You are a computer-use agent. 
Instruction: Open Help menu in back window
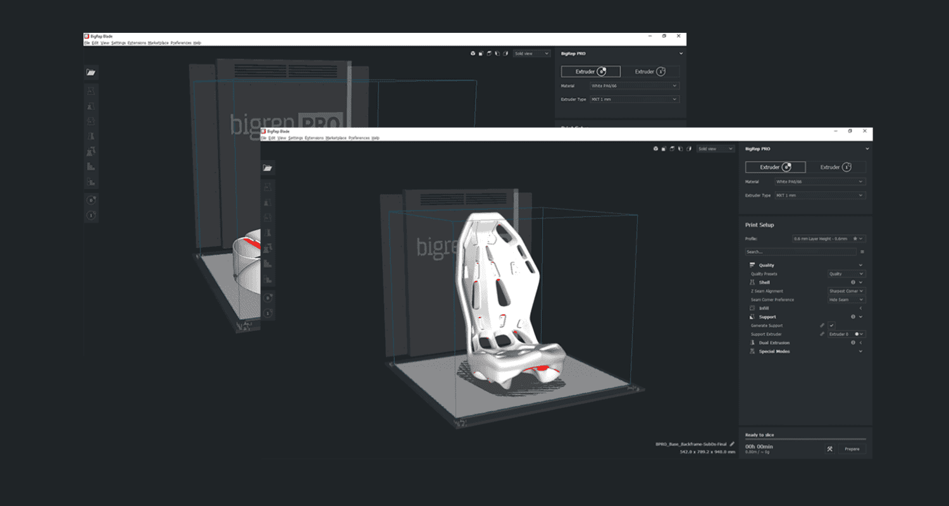tap(197, 43)
